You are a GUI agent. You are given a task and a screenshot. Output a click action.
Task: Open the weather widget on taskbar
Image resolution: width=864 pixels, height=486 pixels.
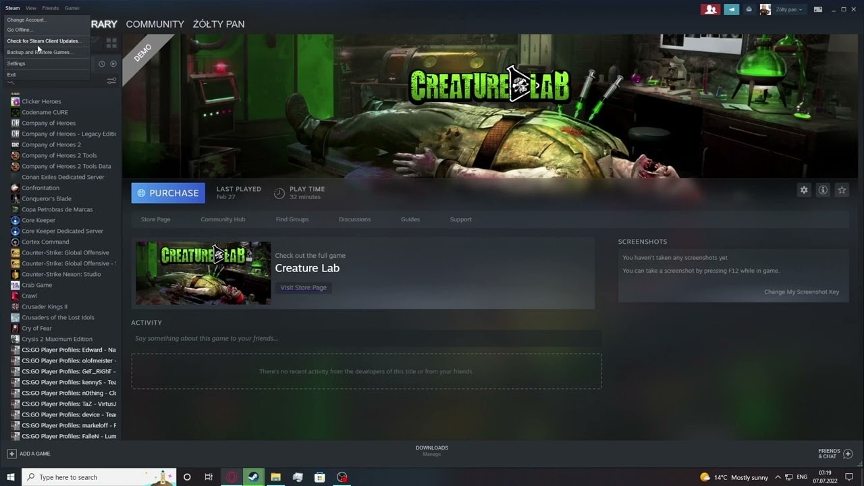click(x=734, y=477)
